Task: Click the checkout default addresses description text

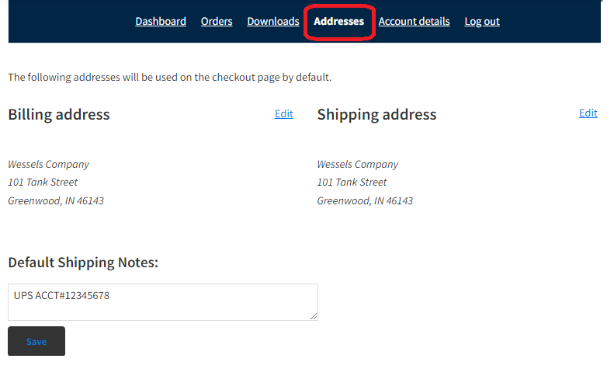Action: point(169,77)
